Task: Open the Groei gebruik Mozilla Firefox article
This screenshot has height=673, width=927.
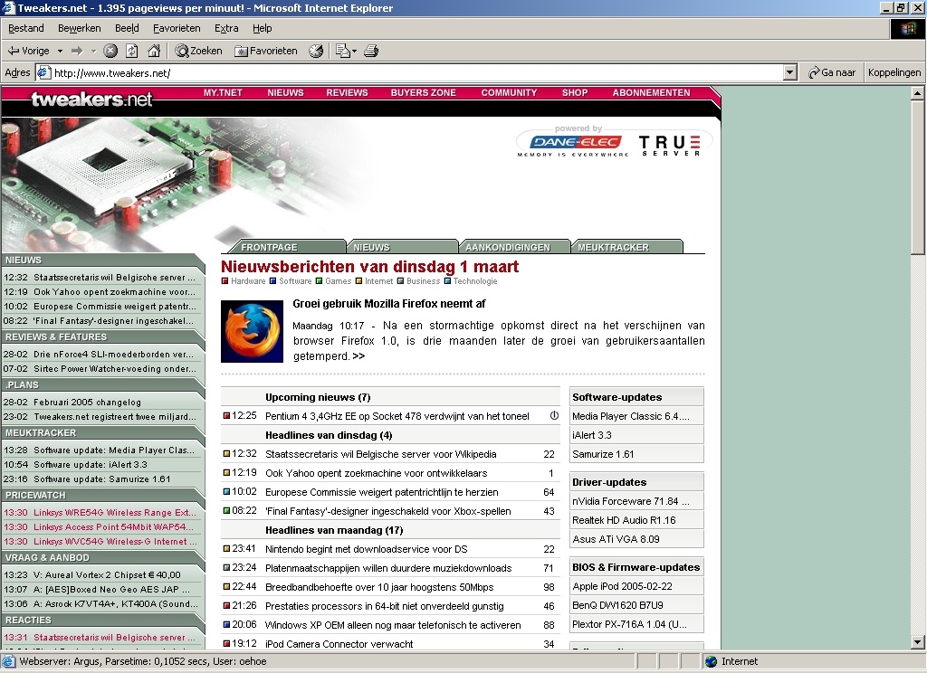Action: (389, 304)
